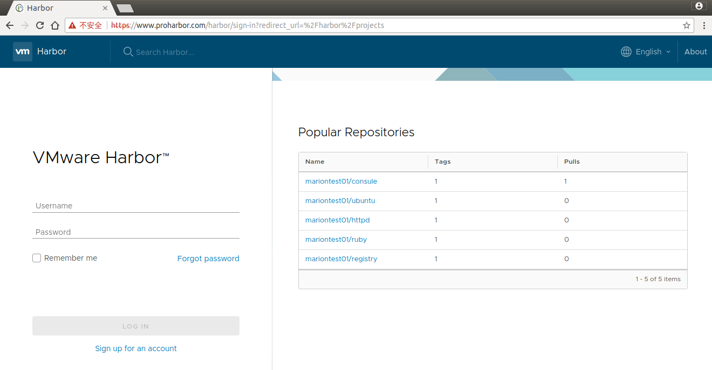Image resolution: width=712 pixels, height=370 pixels.
Task: Click the insecure connection warning icon
Action: 72,25
